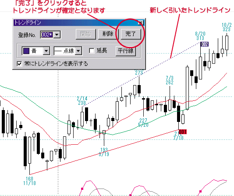Click the 2/14 238 high price label
Viewport: 234px width, 196px height.
point(82,101)
